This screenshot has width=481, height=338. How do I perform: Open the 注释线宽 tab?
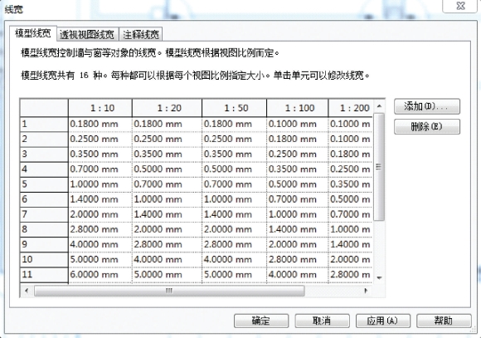click(140, 34)
